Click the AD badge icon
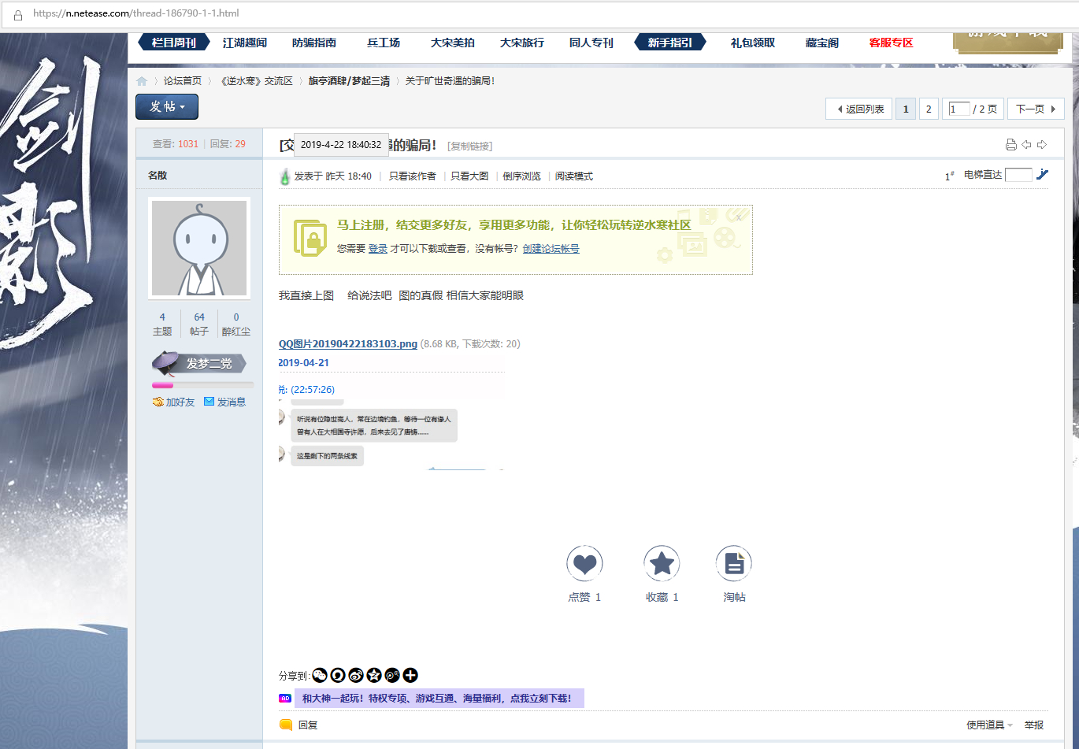1079x749 pixels. (285, 699)
